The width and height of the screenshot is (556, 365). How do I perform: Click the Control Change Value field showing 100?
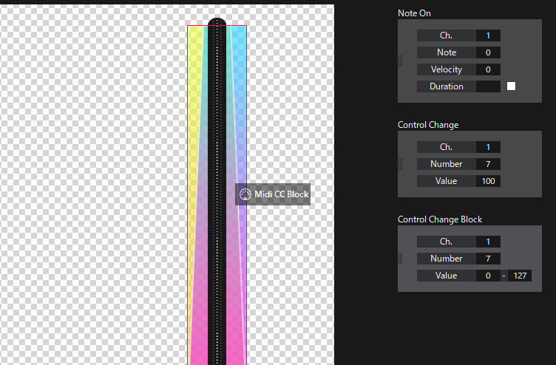(x=488, y=181)
